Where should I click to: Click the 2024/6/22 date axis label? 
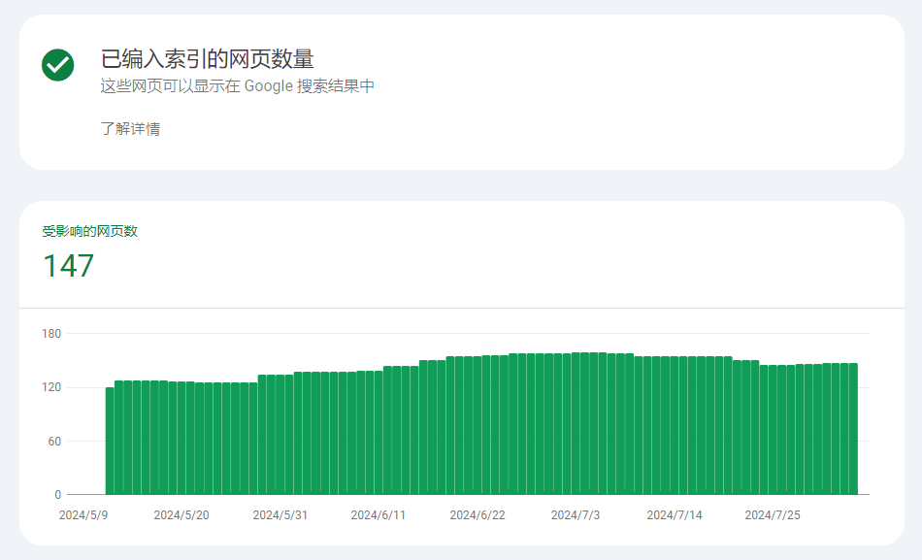(x=477, y=515)
